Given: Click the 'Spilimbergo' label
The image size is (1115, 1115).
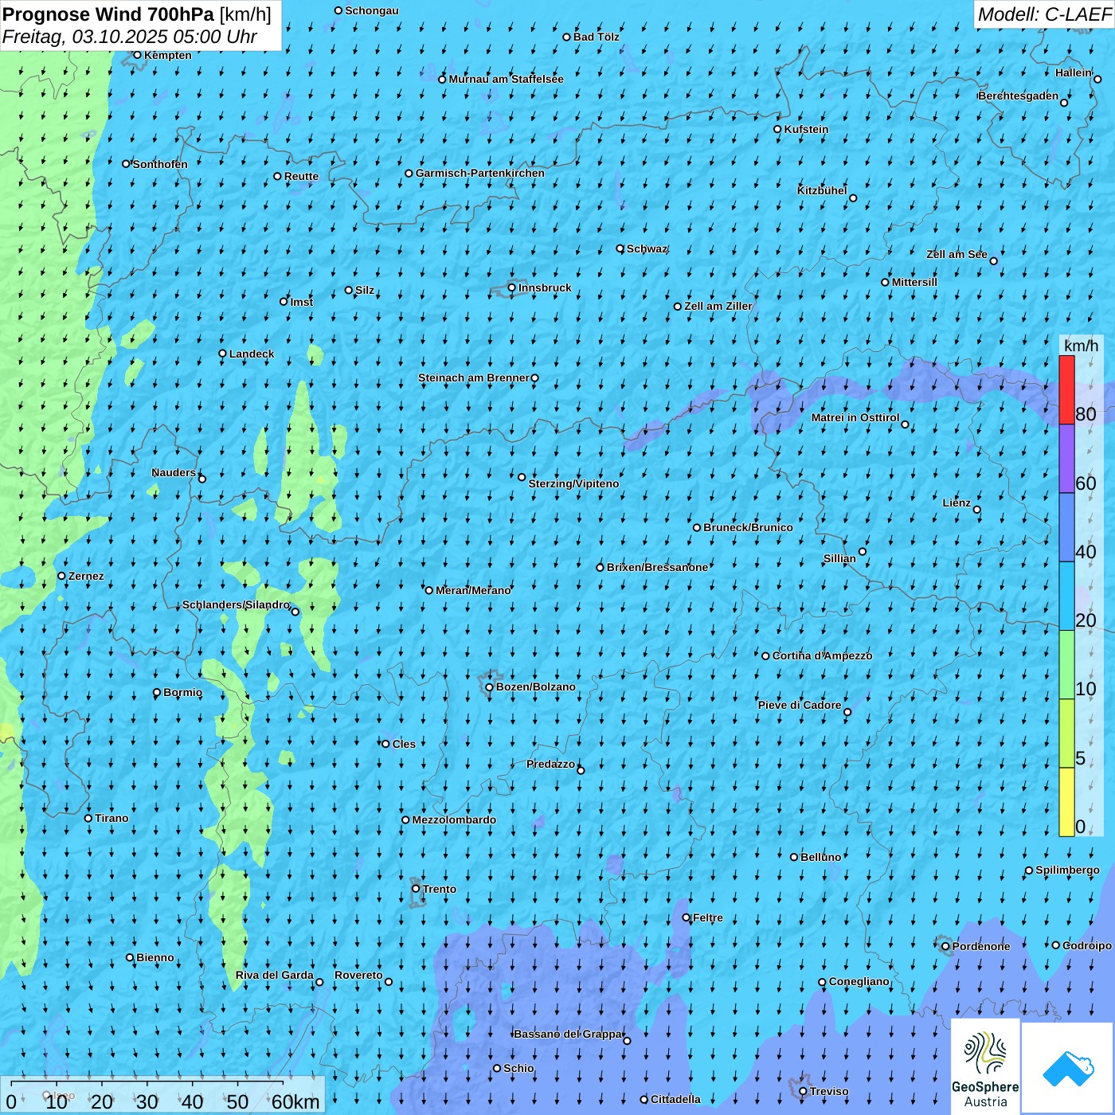Looking at the screenshot, I should click(1067, 870).
